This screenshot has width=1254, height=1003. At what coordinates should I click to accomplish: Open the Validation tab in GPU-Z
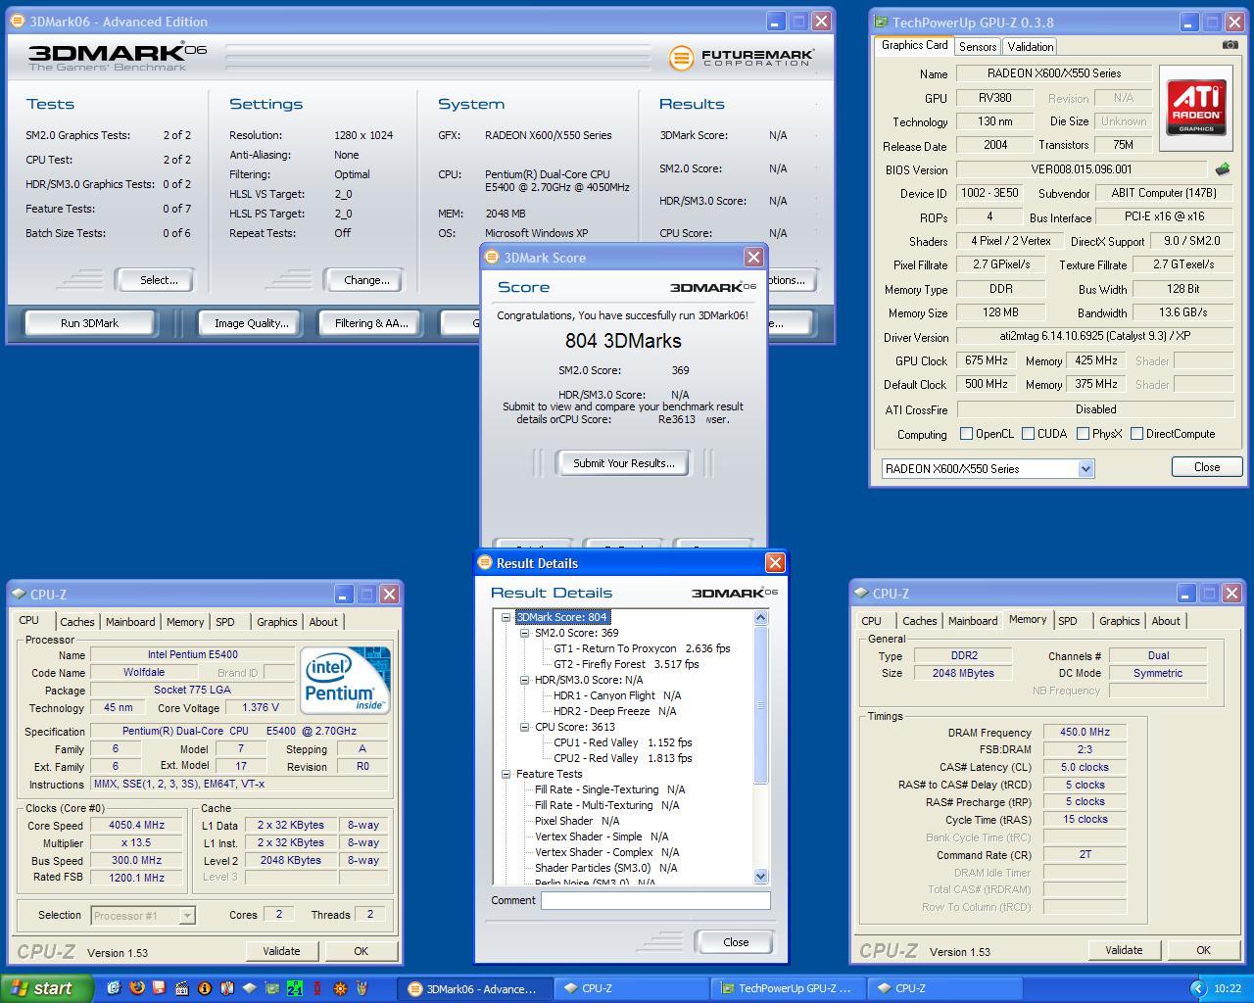click(1031, 46)
